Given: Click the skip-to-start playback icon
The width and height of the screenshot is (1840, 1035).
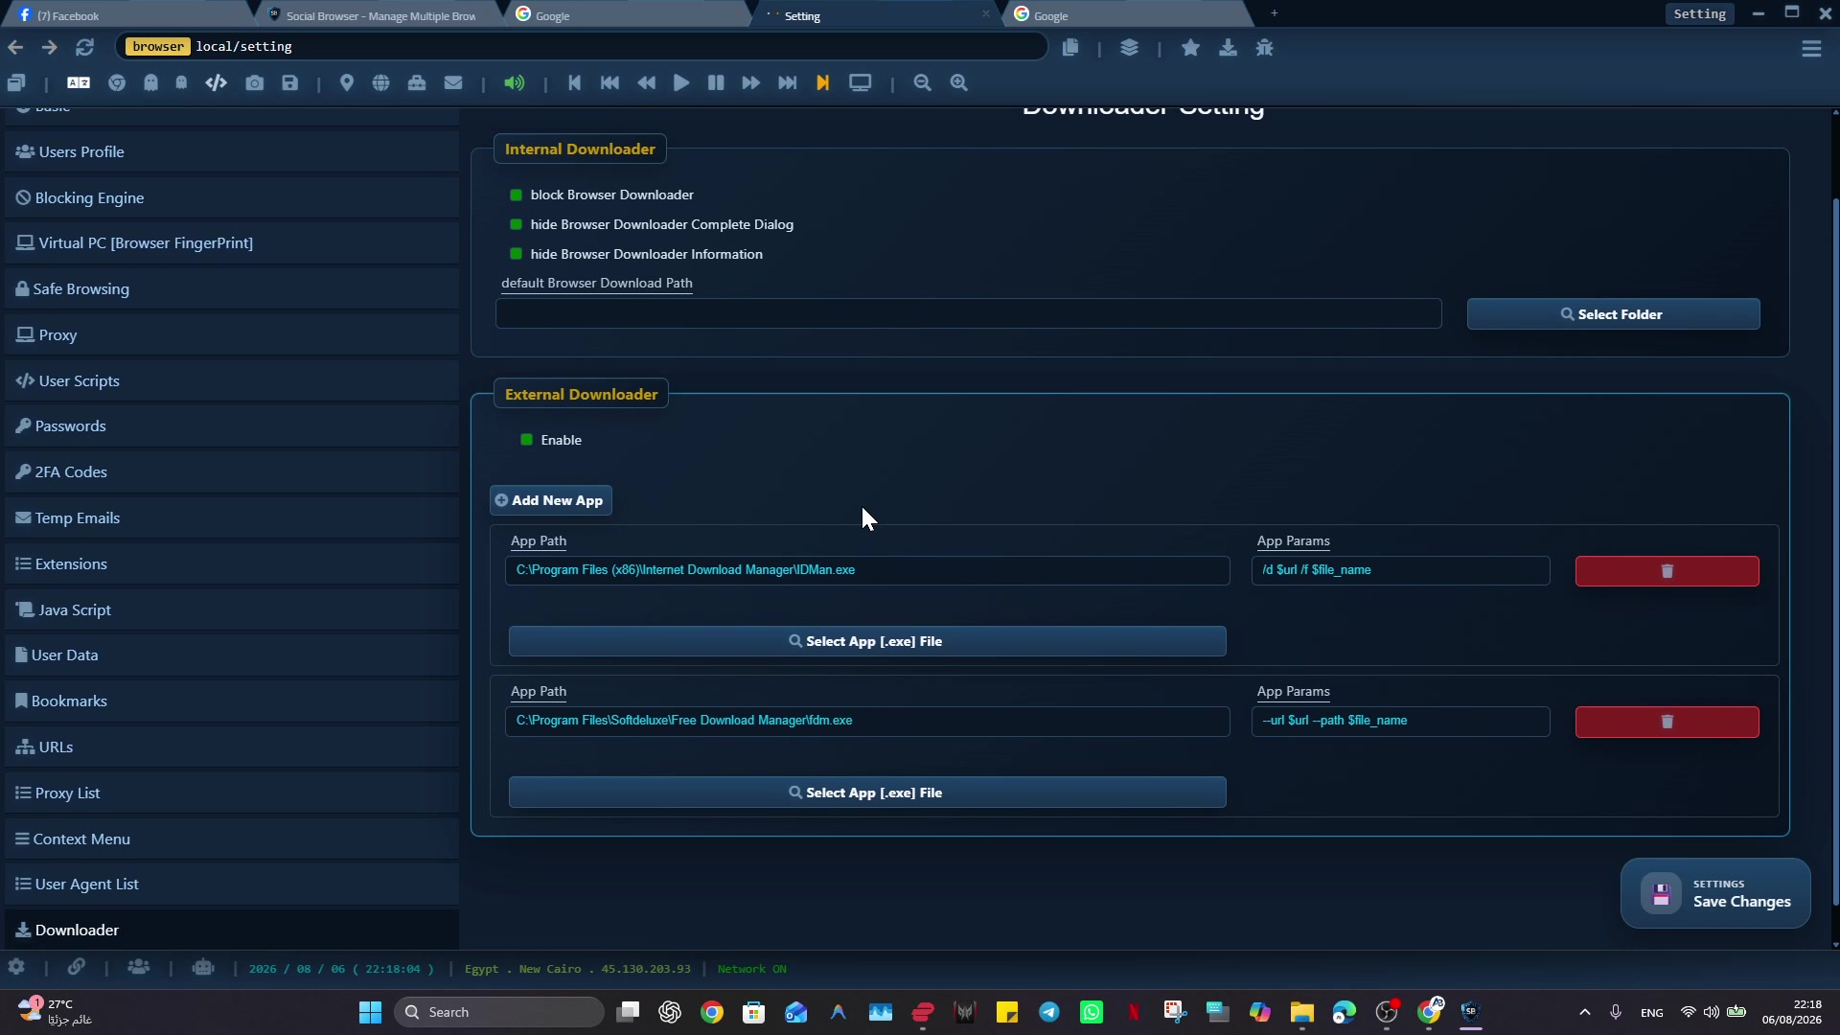Looking at the screenshot, I should tap(574, 83).
